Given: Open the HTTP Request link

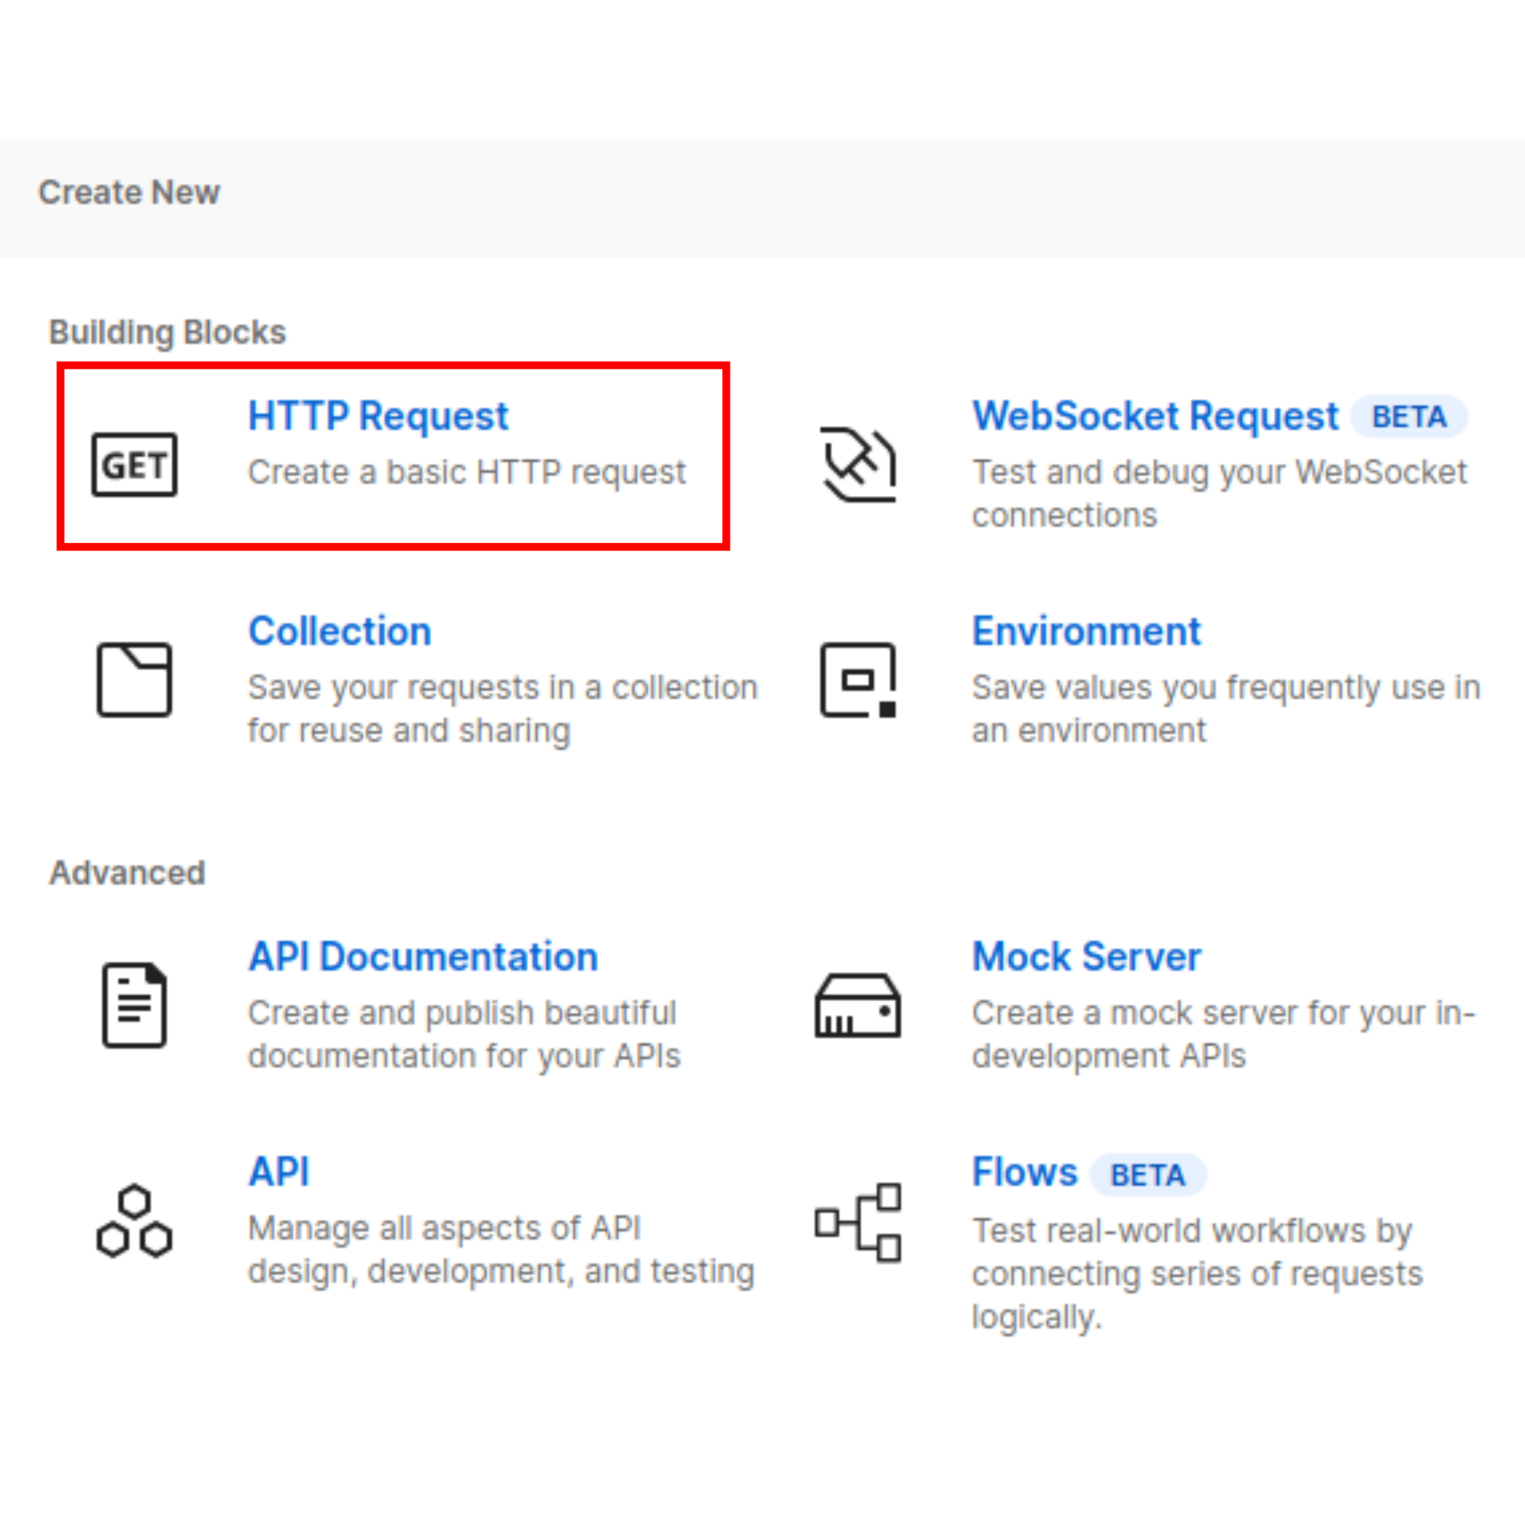Looking at the screenshot, I should coord(378,416).
